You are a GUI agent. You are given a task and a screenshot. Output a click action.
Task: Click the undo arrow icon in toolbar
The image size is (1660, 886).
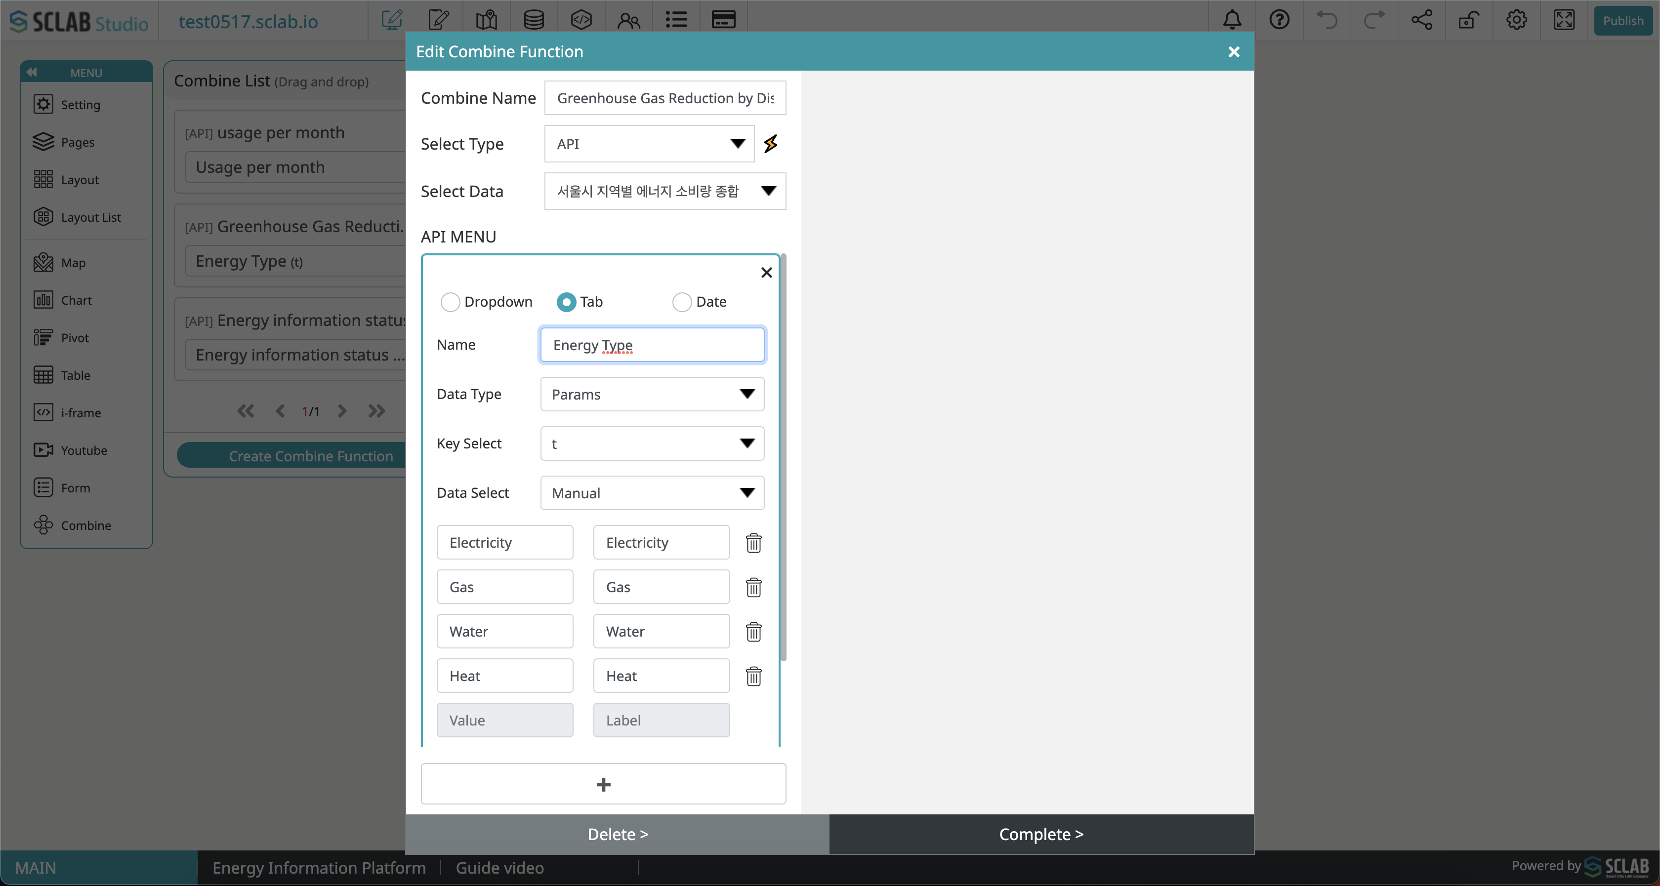pos(1328,20)
